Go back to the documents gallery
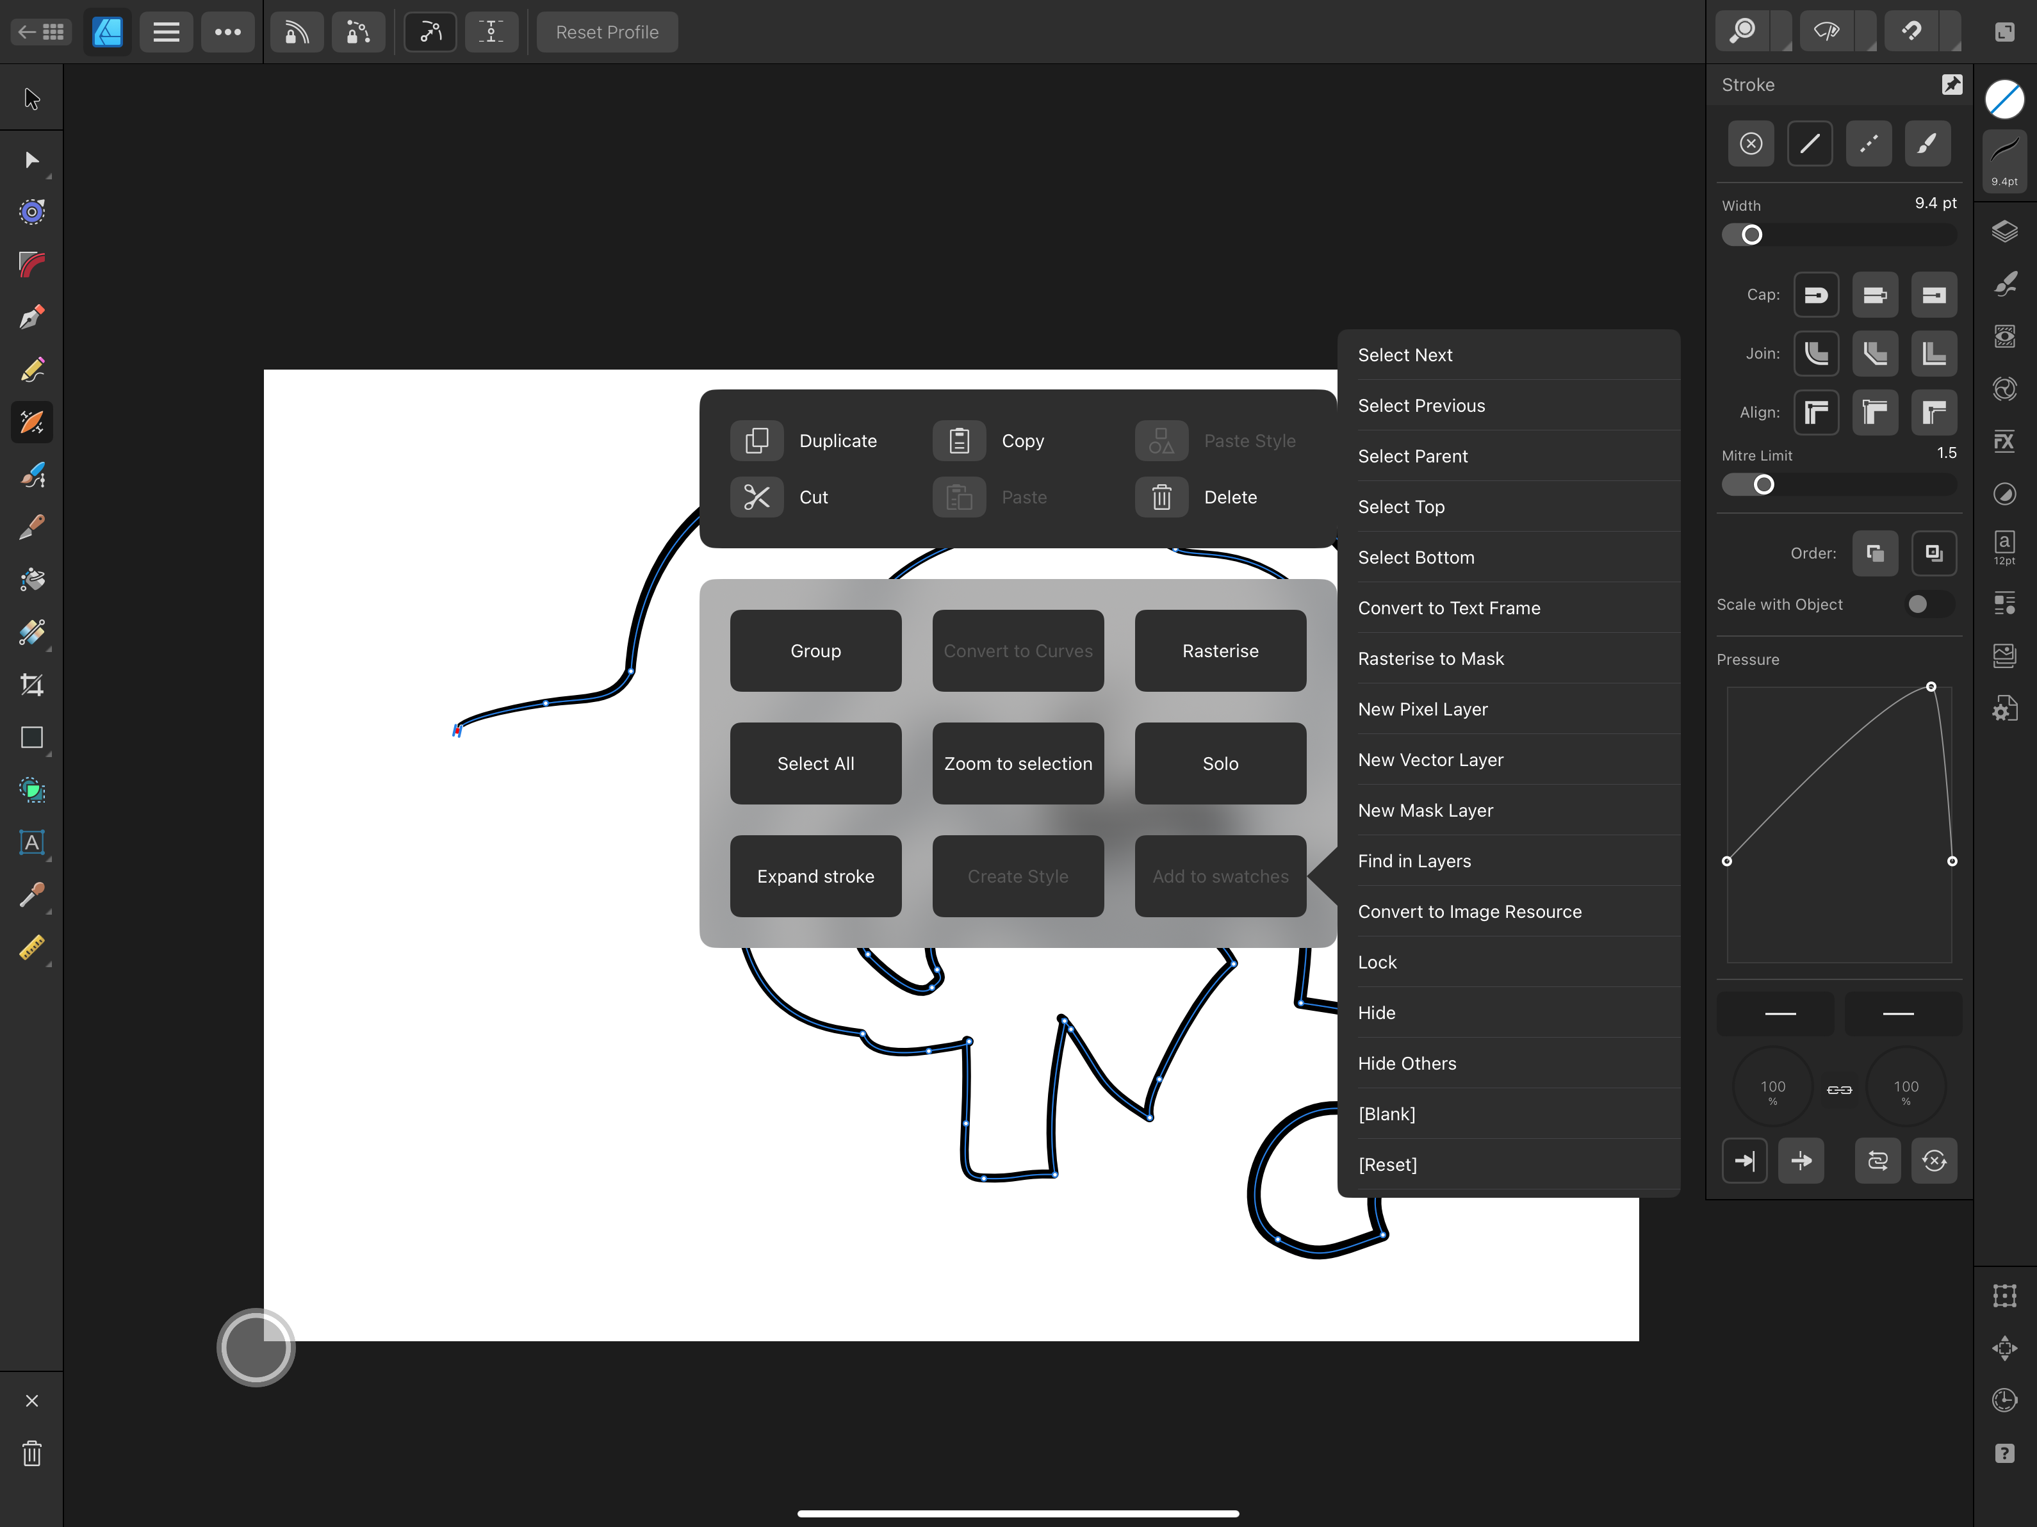 (x=42, y=32)
